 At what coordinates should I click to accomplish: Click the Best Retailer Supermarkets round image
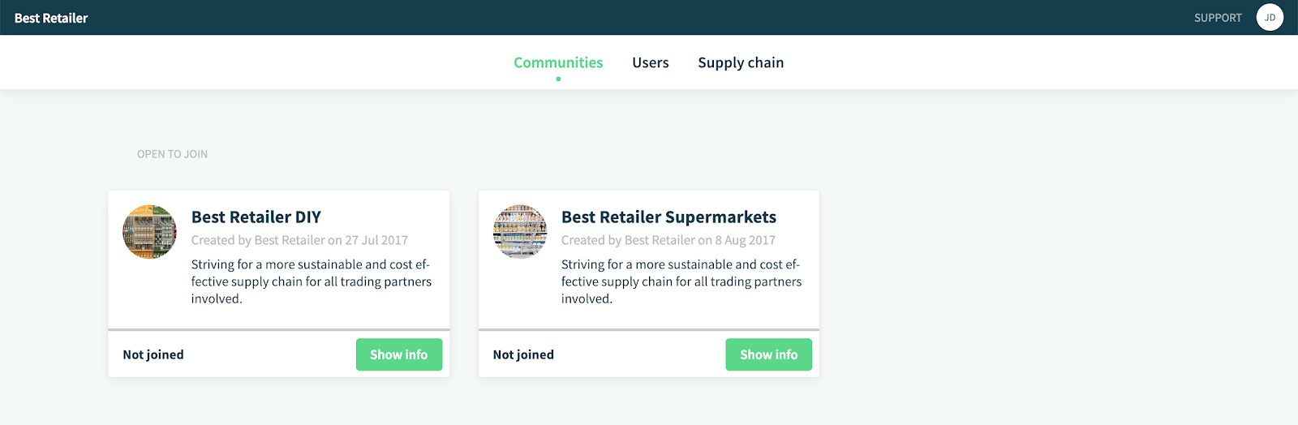tap(520, 232)
